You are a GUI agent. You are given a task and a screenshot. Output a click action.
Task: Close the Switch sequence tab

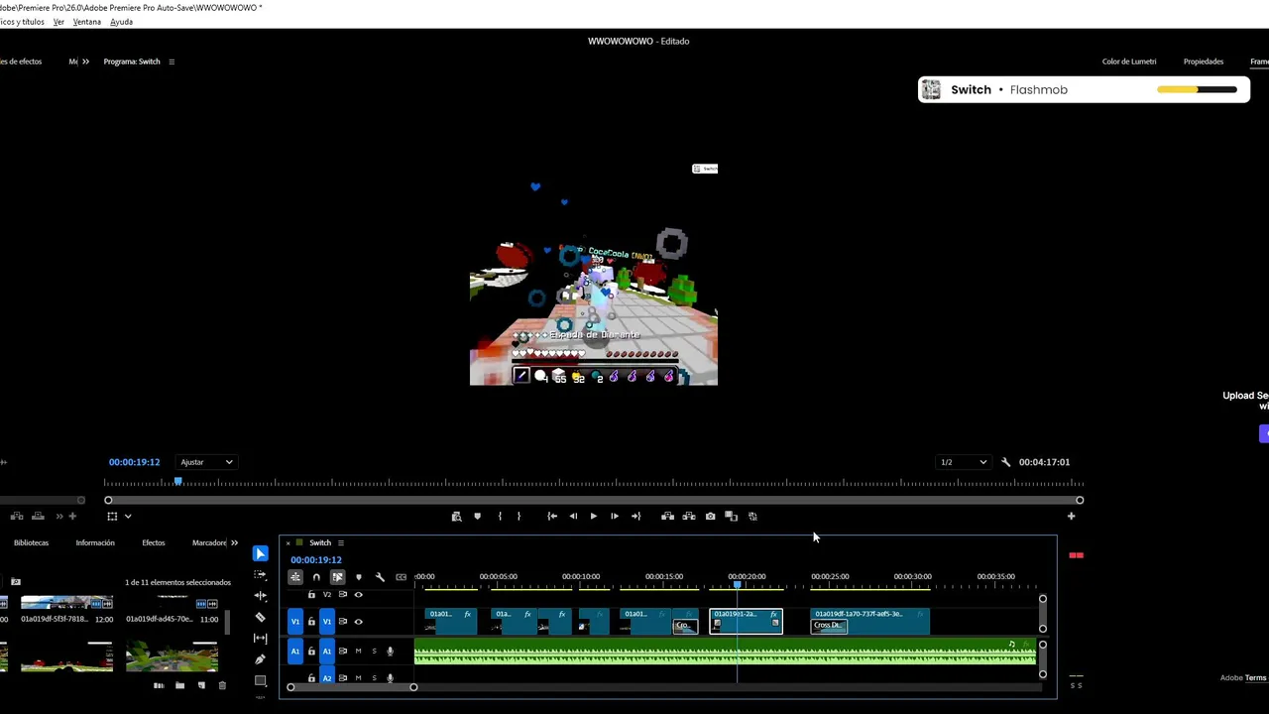(x=288, y=543)
